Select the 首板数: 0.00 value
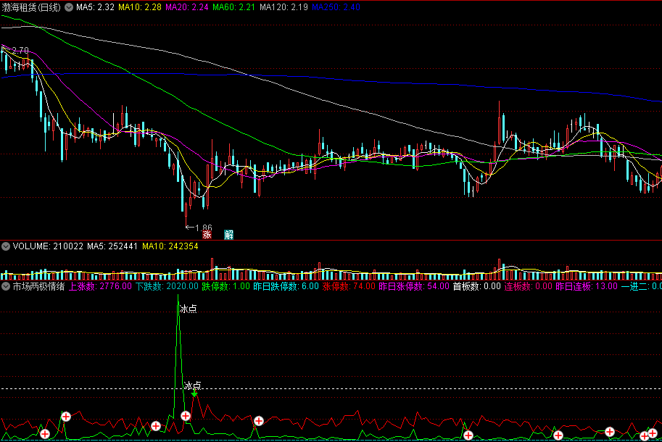 pyautogui.click(x=476, y=286)
